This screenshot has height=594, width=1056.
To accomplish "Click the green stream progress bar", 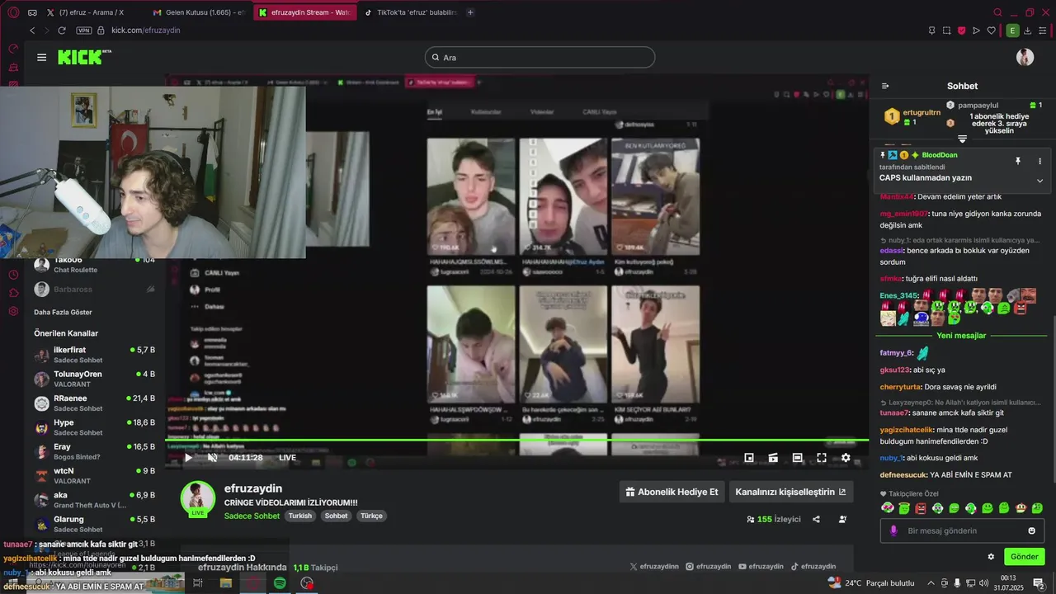I will pyautogui.click(x=516, y=441).
